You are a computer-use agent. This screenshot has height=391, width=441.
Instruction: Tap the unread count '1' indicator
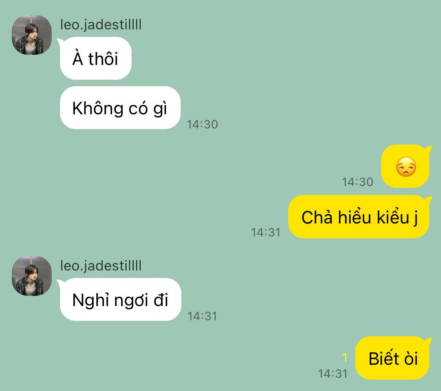[x=345, y=358]
